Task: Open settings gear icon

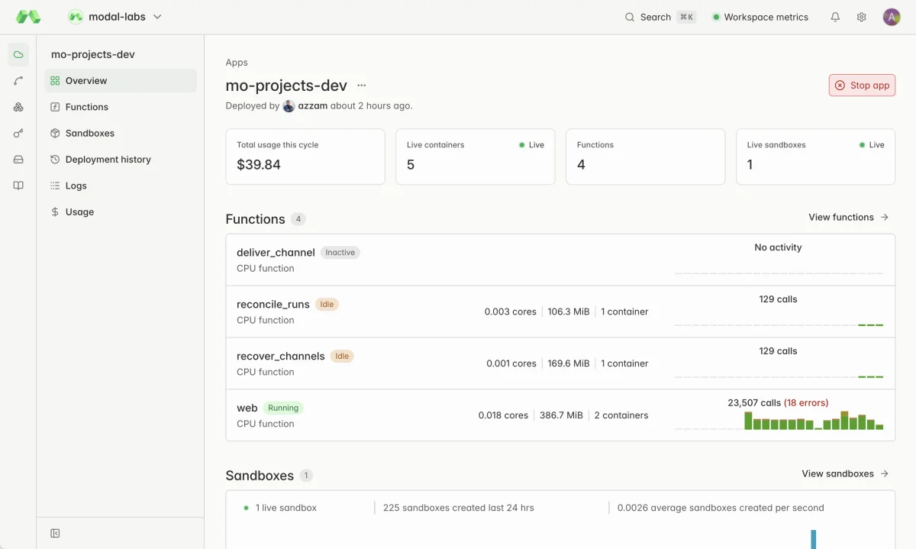Action: tap(861, 17)
